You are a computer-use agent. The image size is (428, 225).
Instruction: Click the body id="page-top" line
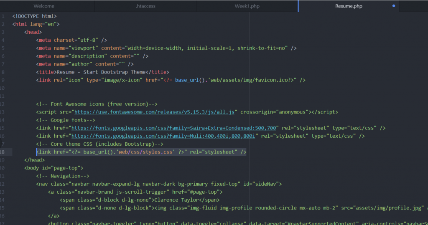pyautogui.click(x=54, y=168)
